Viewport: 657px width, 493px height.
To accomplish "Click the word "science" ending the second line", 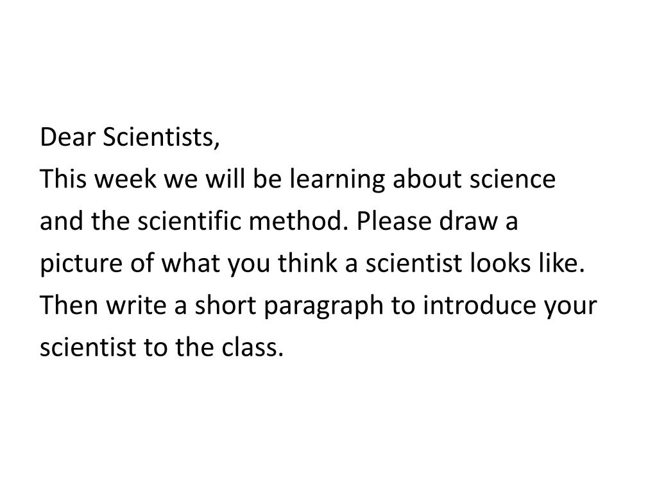I will tap(513, 179).
